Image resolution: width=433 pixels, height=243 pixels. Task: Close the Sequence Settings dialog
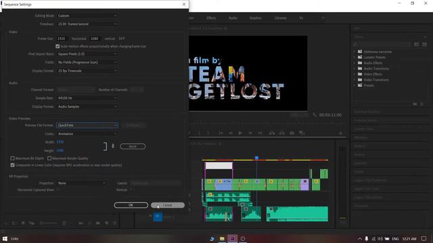tap(184, 5)
